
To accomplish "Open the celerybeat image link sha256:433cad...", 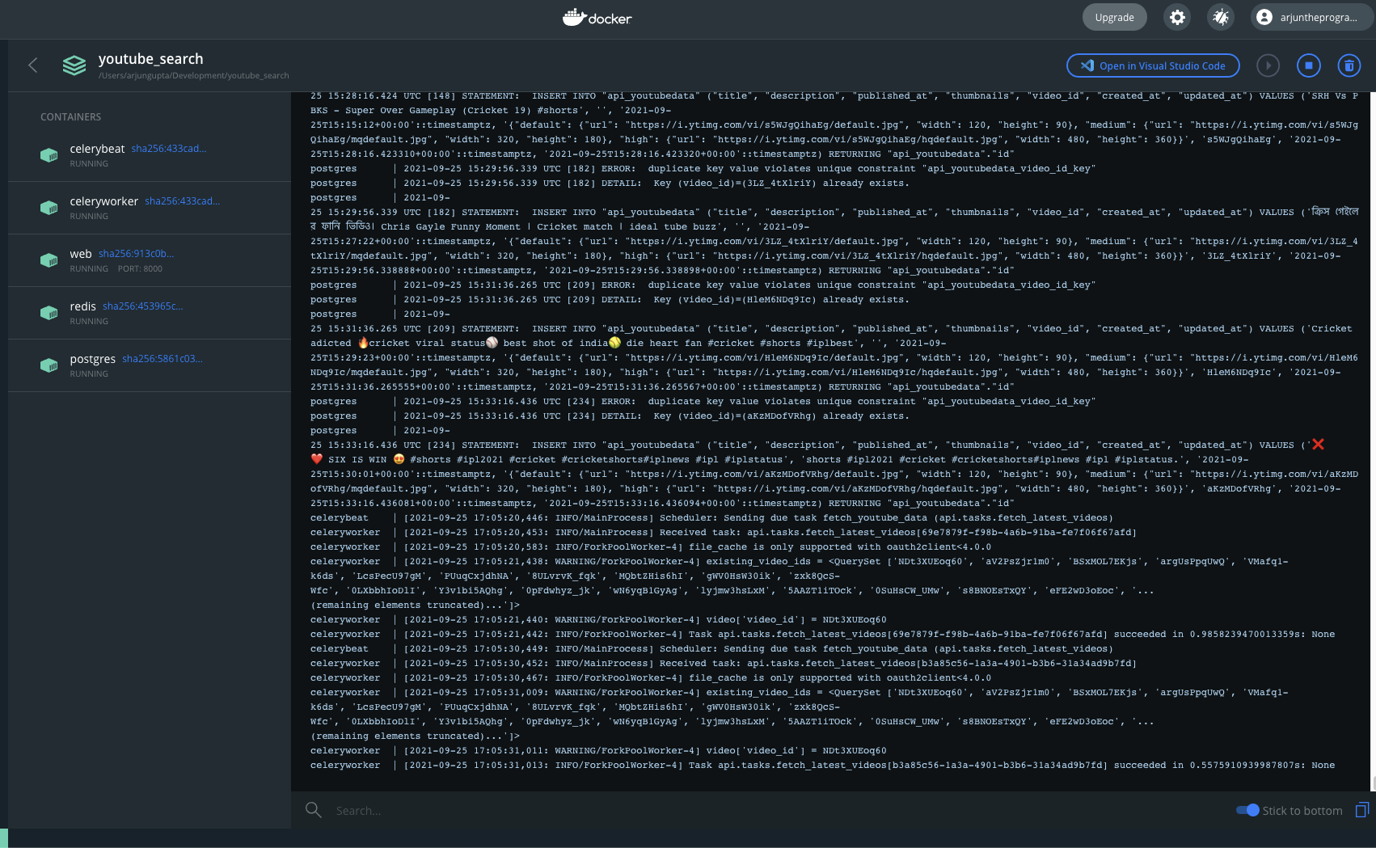I will click(169, 149).
